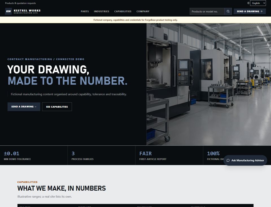Image resolution: width=271 pixels, height=207 pixels.
Task: Click the What We Make, In Numbers heading
Action: 62,188
